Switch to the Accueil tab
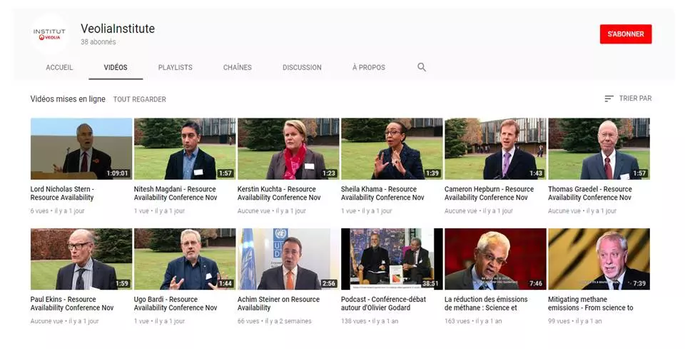This screenshot has height=349, width=685. coord(59,67)
